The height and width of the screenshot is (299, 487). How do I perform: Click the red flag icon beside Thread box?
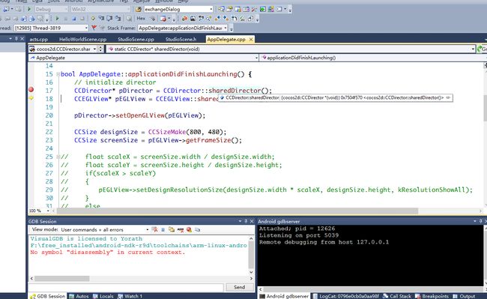94,28
